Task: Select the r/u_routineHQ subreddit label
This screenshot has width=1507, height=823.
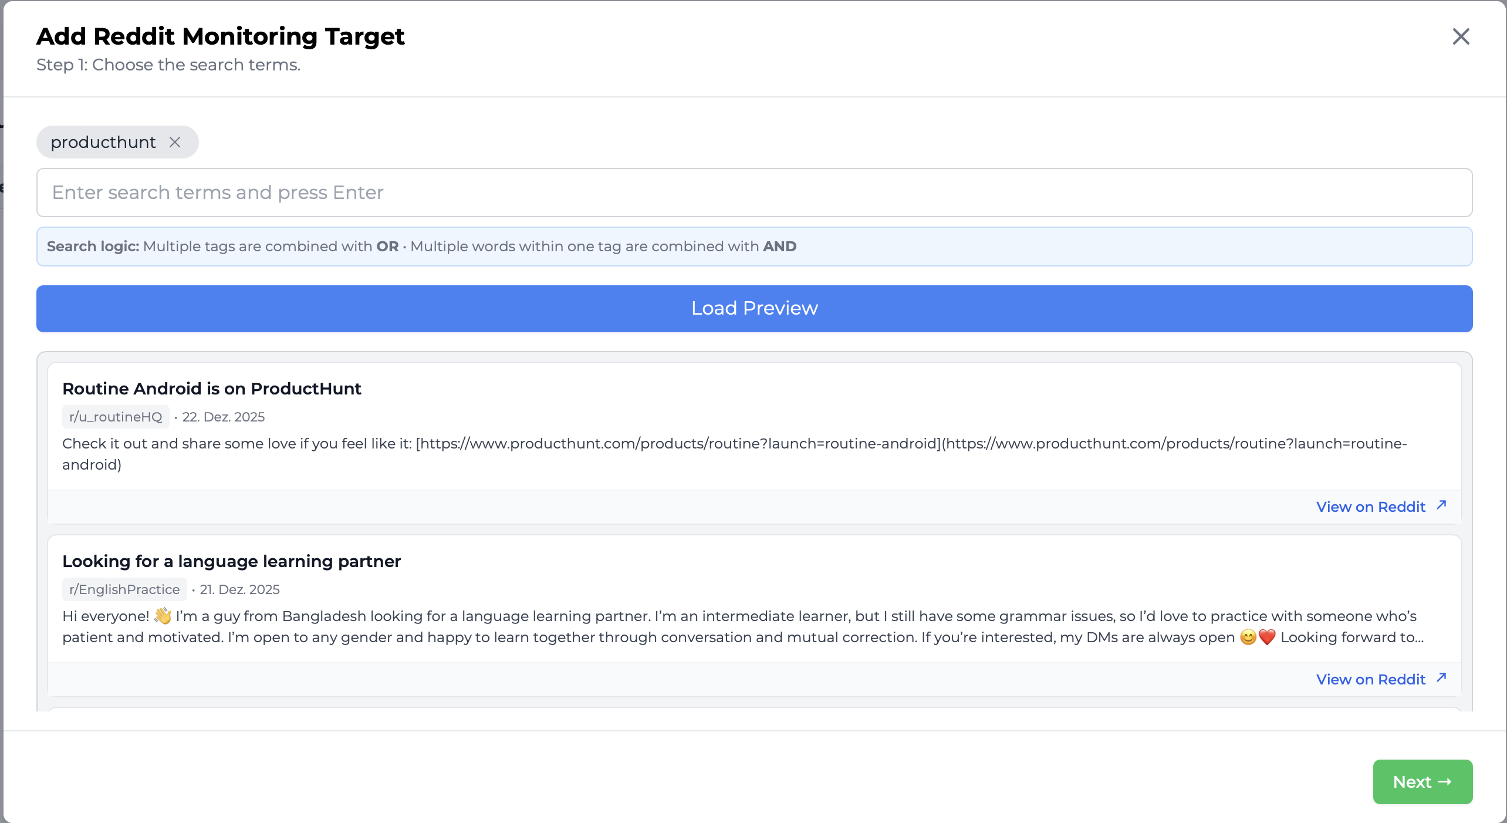Action: pos(115,417)
